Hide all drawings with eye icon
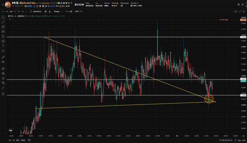This screenshot has width=247, height=143. pos(3,83)
